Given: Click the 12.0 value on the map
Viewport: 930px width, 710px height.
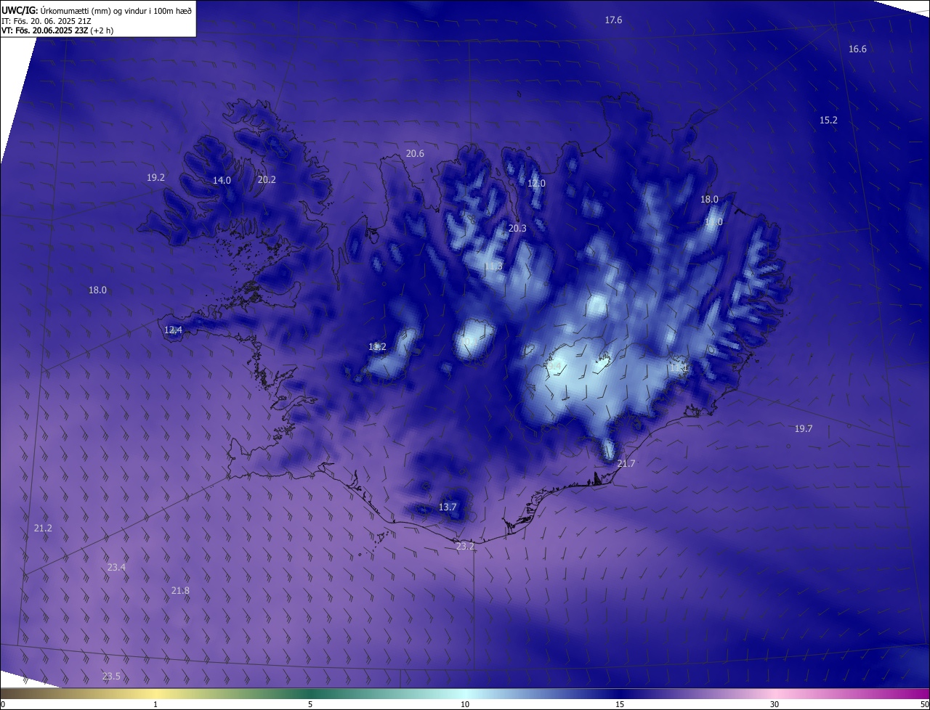Looking at the screenshot, I should (x=536, y=184).
